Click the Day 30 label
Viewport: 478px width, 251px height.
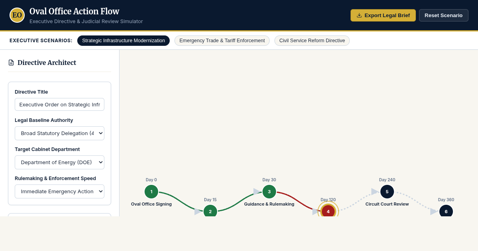269,180
